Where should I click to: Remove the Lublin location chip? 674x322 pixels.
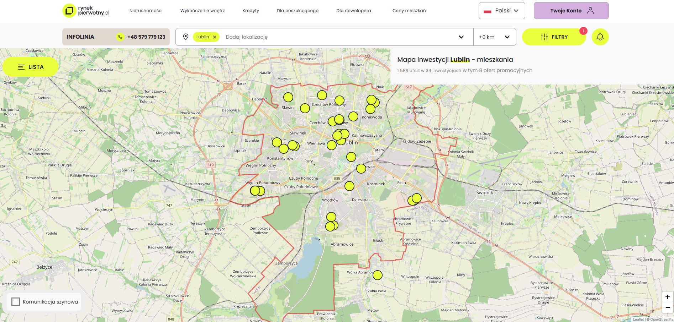tap(215, 37)
